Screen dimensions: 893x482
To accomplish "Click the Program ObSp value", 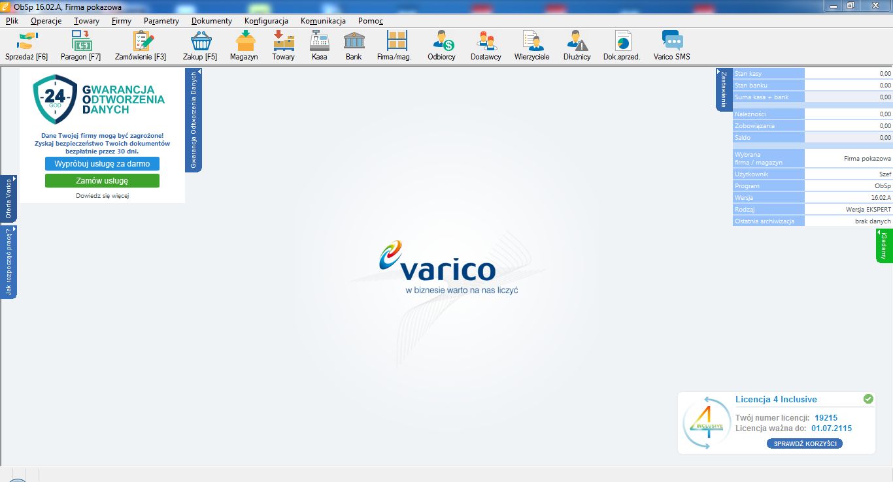I will (849, 186).
